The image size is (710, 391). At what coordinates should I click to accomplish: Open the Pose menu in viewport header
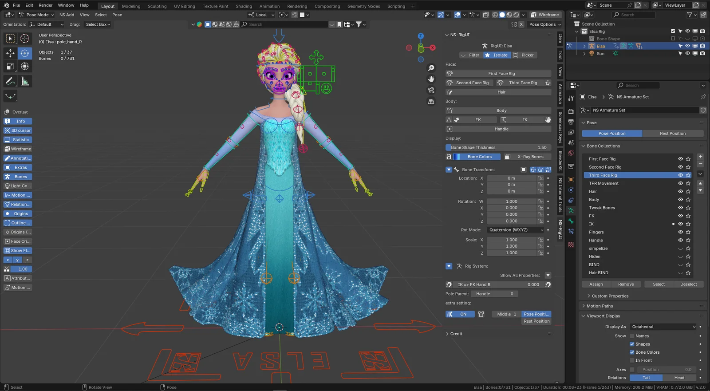click(x=117, y=15)
